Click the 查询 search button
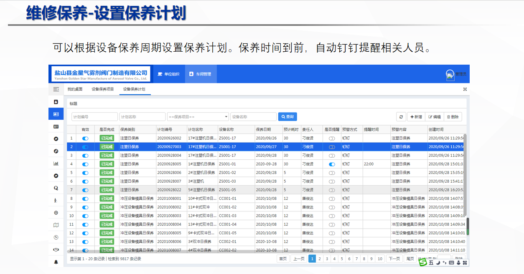 click(287, 117)
